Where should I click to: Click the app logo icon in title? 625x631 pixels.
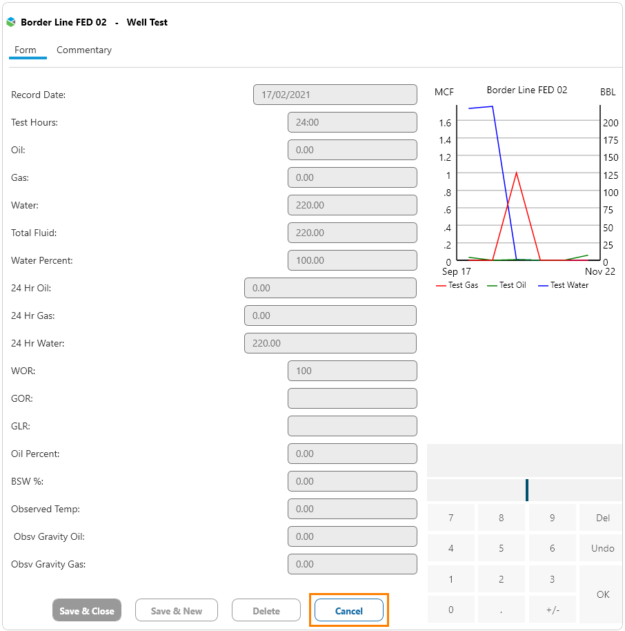coord(10,22)
